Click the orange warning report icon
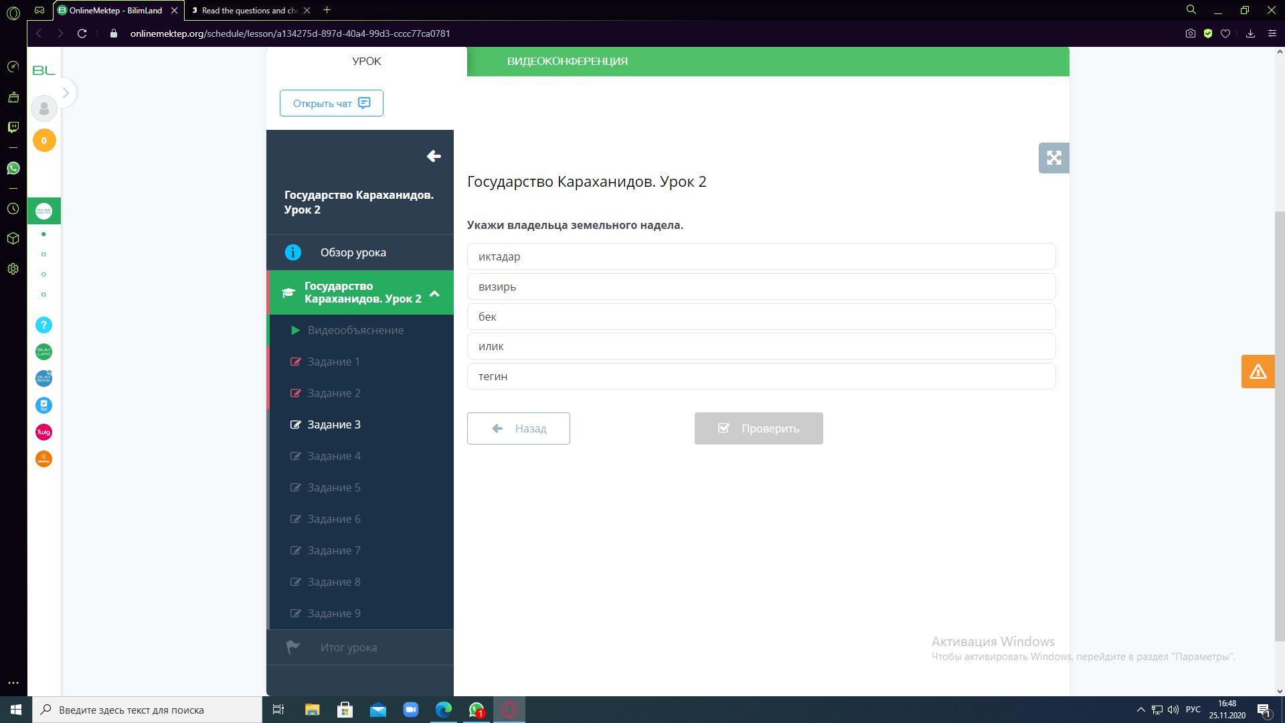Viewport: 1285px width, 723px height. [1258, 372]
